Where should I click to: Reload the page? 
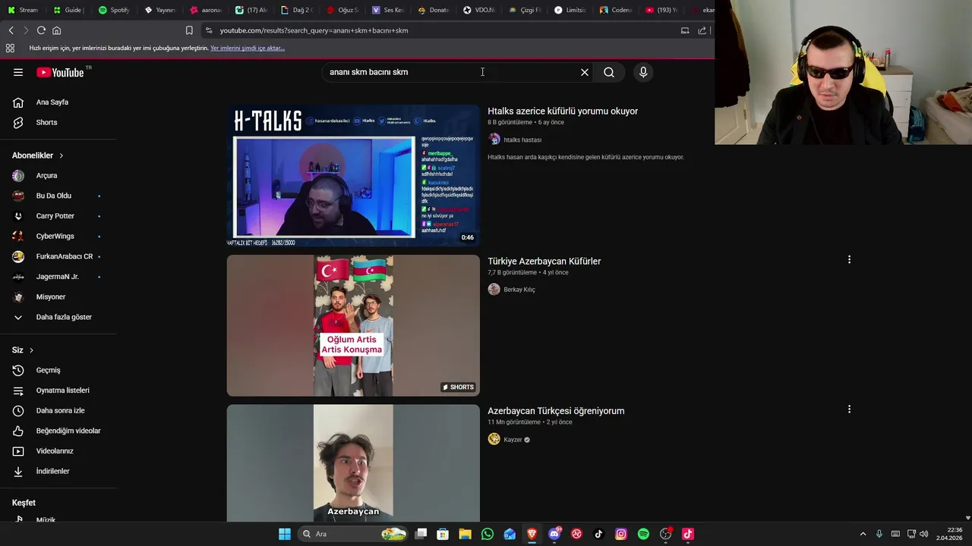tap(41, 30)
